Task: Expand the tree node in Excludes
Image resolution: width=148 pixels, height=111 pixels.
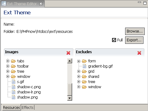Action: click(x=79, y=82)
